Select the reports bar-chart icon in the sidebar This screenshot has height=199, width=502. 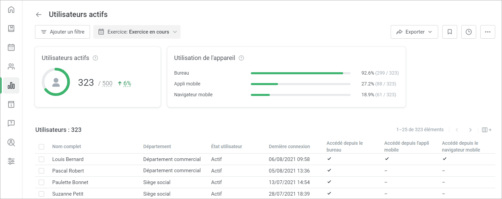point(11,85)
